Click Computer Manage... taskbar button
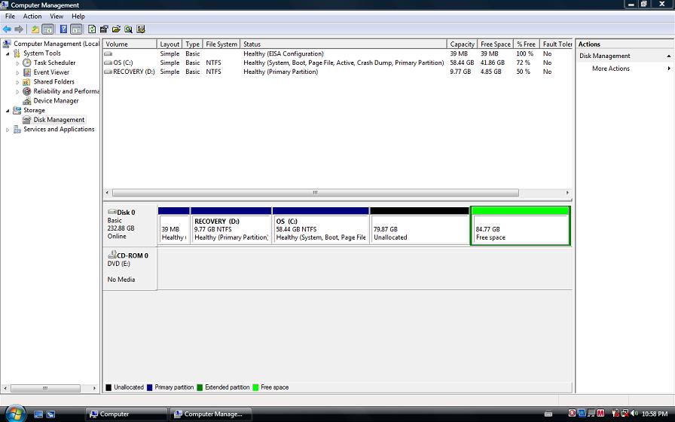 210,414
